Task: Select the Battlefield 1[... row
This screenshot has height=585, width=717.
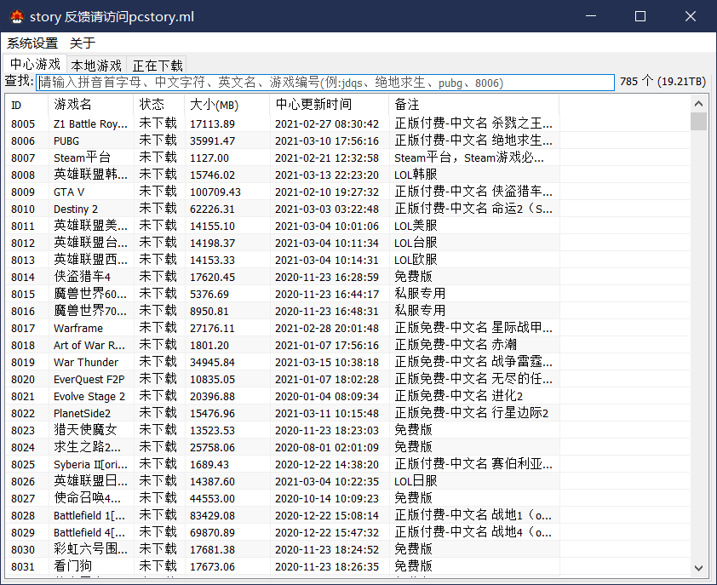Action: click(x=283, y=515)
